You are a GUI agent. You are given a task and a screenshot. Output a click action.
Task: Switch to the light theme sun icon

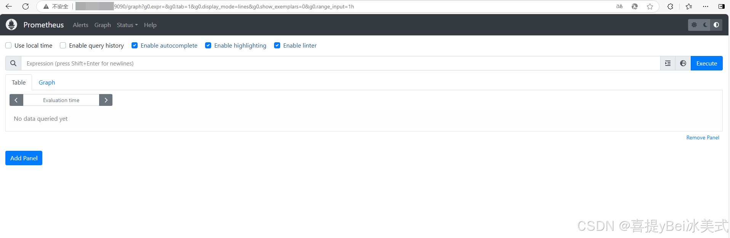point(694,25)
